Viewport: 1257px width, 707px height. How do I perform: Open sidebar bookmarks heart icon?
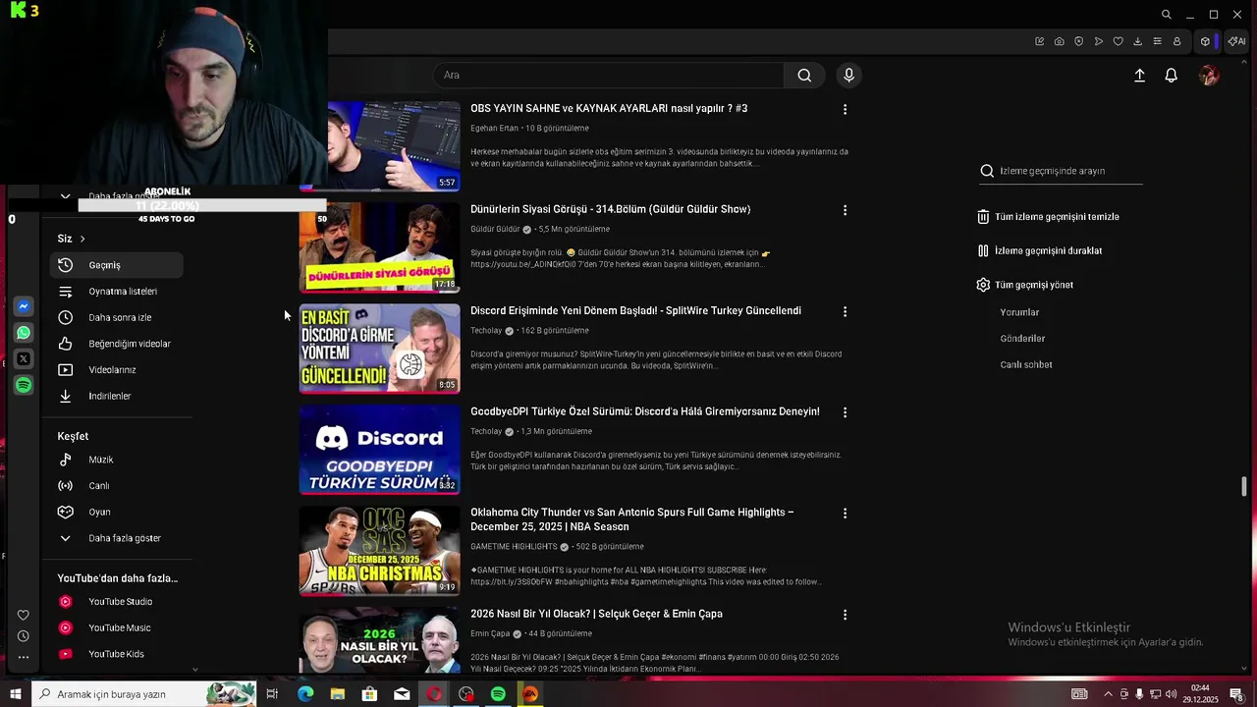point(24,616)
